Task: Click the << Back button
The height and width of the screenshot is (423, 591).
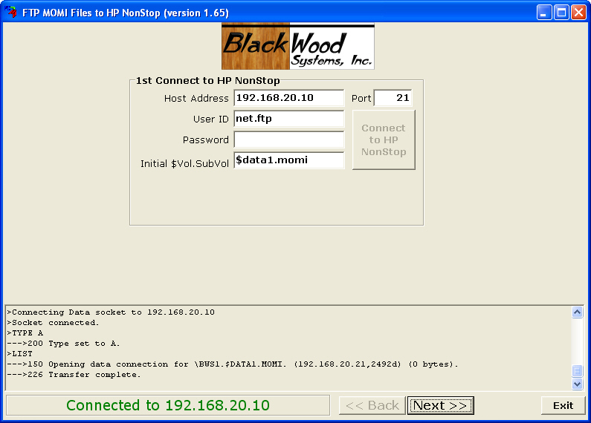Action: tap(372, 405)
